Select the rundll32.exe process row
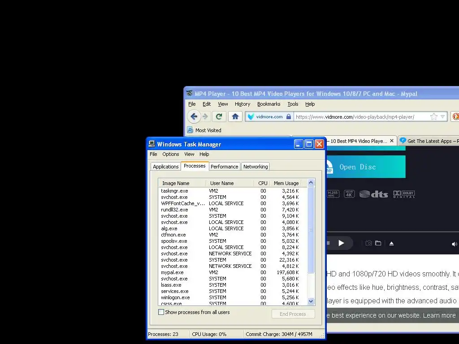Screen dimensions: 459x344 (x=233, y=210)
